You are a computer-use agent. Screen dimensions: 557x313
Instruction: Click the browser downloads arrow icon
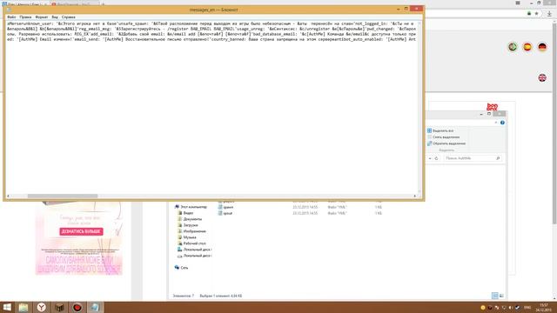tap(549, 14)
